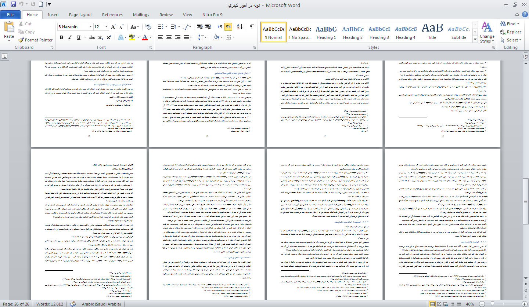
Task: Click the Sort paragraph icon
Action: pyautogui.click(x=240, y=27)
